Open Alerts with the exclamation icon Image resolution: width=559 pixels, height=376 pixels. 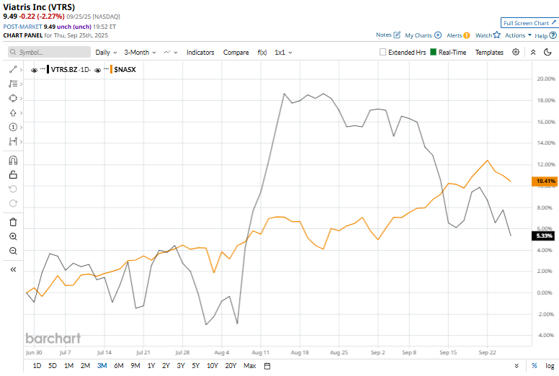tap(467, 35)
